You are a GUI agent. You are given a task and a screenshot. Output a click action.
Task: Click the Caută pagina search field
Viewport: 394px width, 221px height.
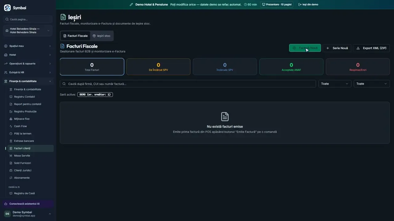28,19
